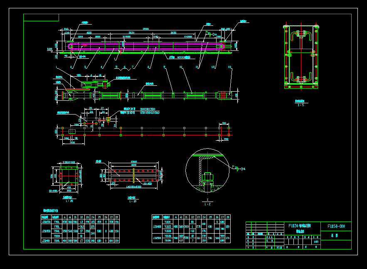Click the 1 : 5 scale label under cross-section
The image size is (367, 269).
[x=301, y=105]
